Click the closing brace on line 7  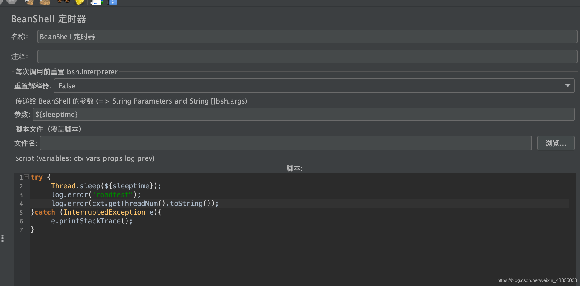click(x=33, y=230)
